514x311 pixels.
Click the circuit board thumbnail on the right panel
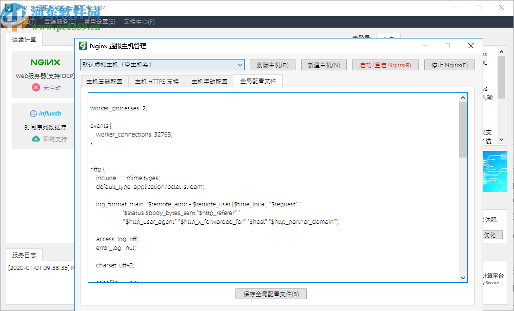pyautogui.click(x=495, y=171)
